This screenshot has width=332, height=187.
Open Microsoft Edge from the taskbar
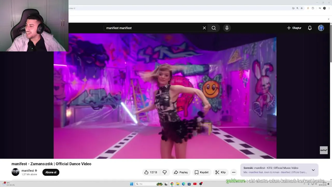(x=184, y=184)
